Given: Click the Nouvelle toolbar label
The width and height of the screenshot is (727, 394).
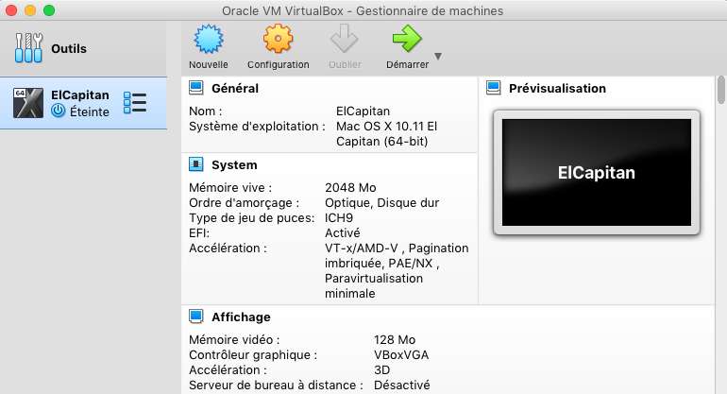Looking at the screenshot, I should click(208, 64).
